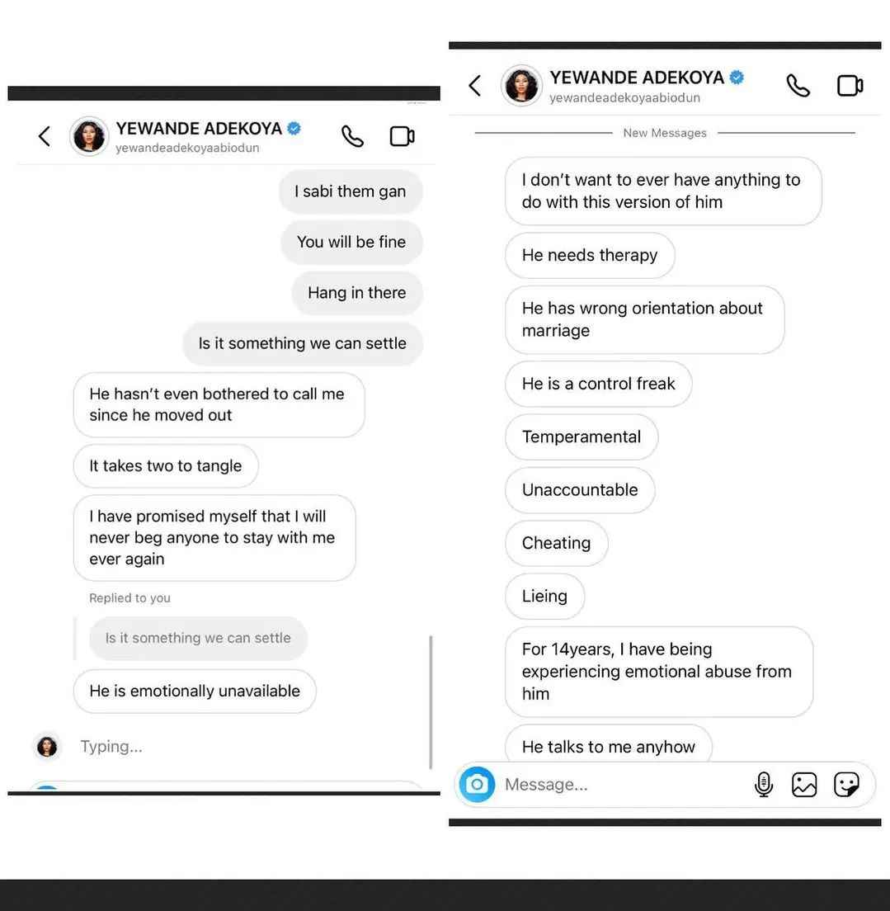Viewport: 890px width, 911px height.
Task: Start voice call in left chat header
Action: (x=353, y=136)
